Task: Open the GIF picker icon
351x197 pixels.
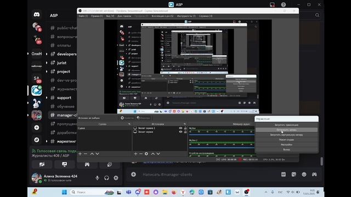Action: coord(284,174)
